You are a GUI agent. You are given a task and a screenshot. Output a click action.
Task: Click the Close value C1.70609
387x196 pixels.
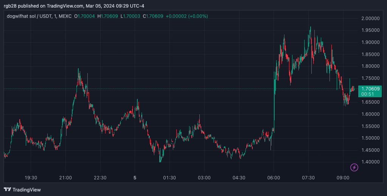pyautogui.click(x=153, y=16)
